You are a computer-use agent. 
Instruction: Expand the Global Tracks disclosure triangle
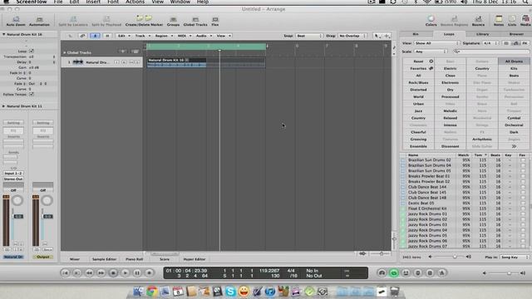(x=65, y=53)
